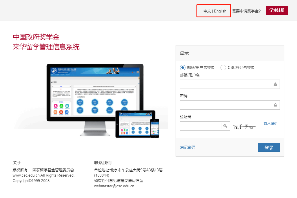Click the 需要申请奖学金? text
This screenshot has height=198, width=297.
(x=246, y=11)
